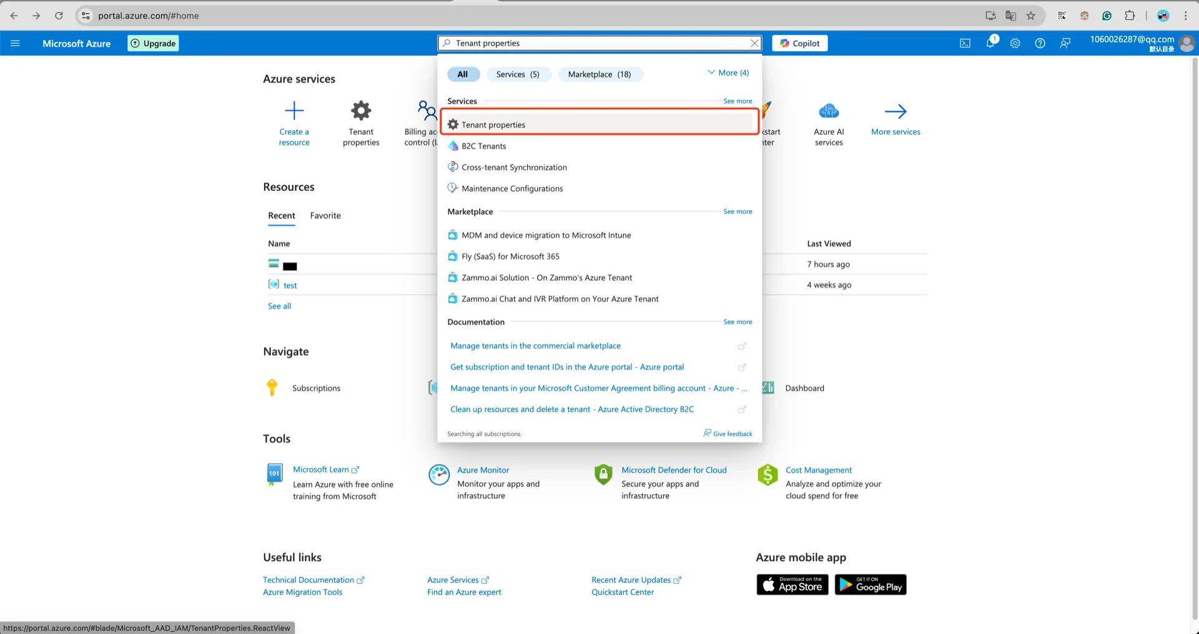Screen dimensions: 1199x634
Task: Open Cloud Shell from the top bar
Action: (x=965, y=43)
